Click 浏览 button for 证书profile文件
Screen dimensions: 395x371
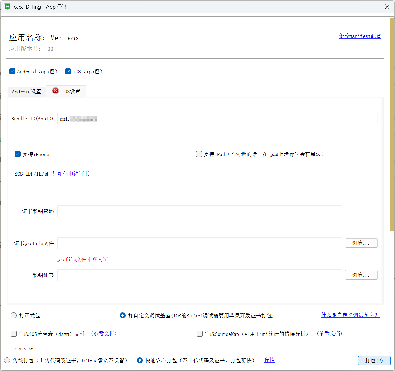[361, 243]
